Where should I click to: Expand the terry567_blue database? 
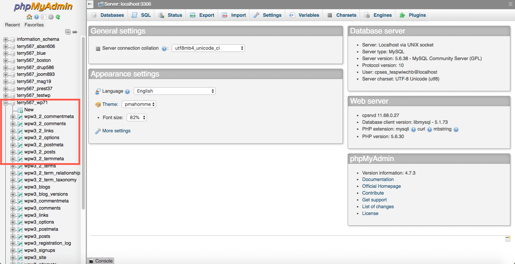click(x=6, y=53)
